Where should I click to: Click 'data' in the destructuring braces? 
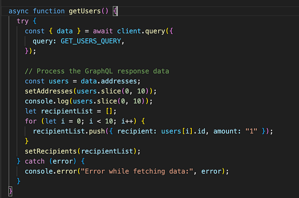pyautogui.click(x=64, y=31)
